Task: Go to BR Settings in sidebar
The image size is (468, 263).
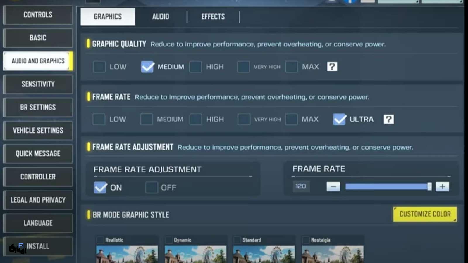Action: click(38, 107)
